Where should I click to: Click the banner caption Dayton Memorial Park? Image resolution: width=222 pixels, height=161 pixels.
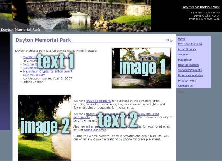[x=21, y=30]
